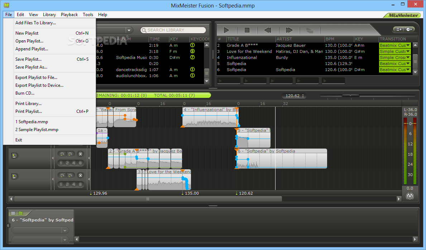Start playback with the Play button
The width and height of the screenshot is (426, 250).
(x=226, y=30)
